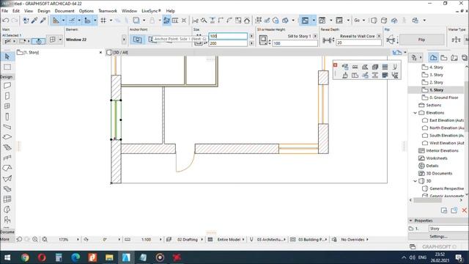The image size is (469, 264).
Task: Click the Reveal Depth field 20
Action: point(358,43)
